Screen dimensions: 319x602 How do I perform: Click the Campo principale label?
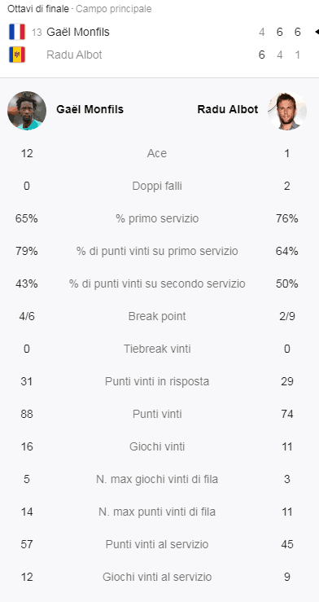click(113, 9)
